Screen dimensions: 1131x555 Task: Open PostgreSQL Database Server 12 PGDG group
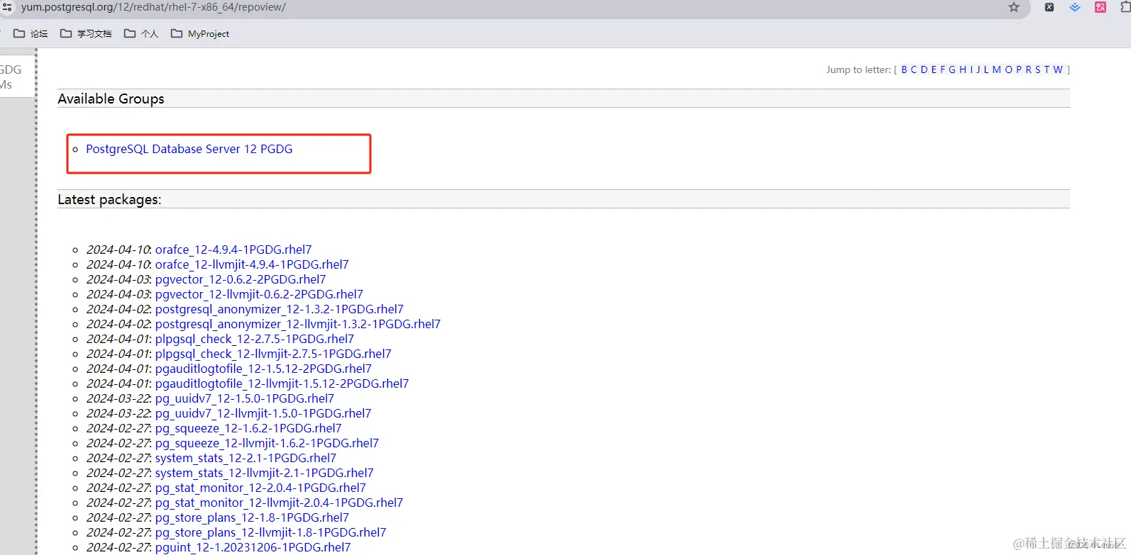tap(189, 149)
